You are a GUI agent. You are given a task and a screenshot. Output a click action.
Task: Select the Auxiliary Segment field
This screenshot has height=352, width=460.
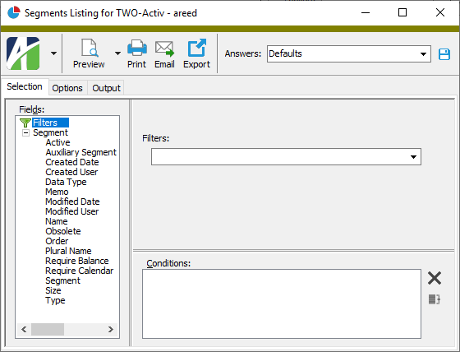[x=81, y=152]
